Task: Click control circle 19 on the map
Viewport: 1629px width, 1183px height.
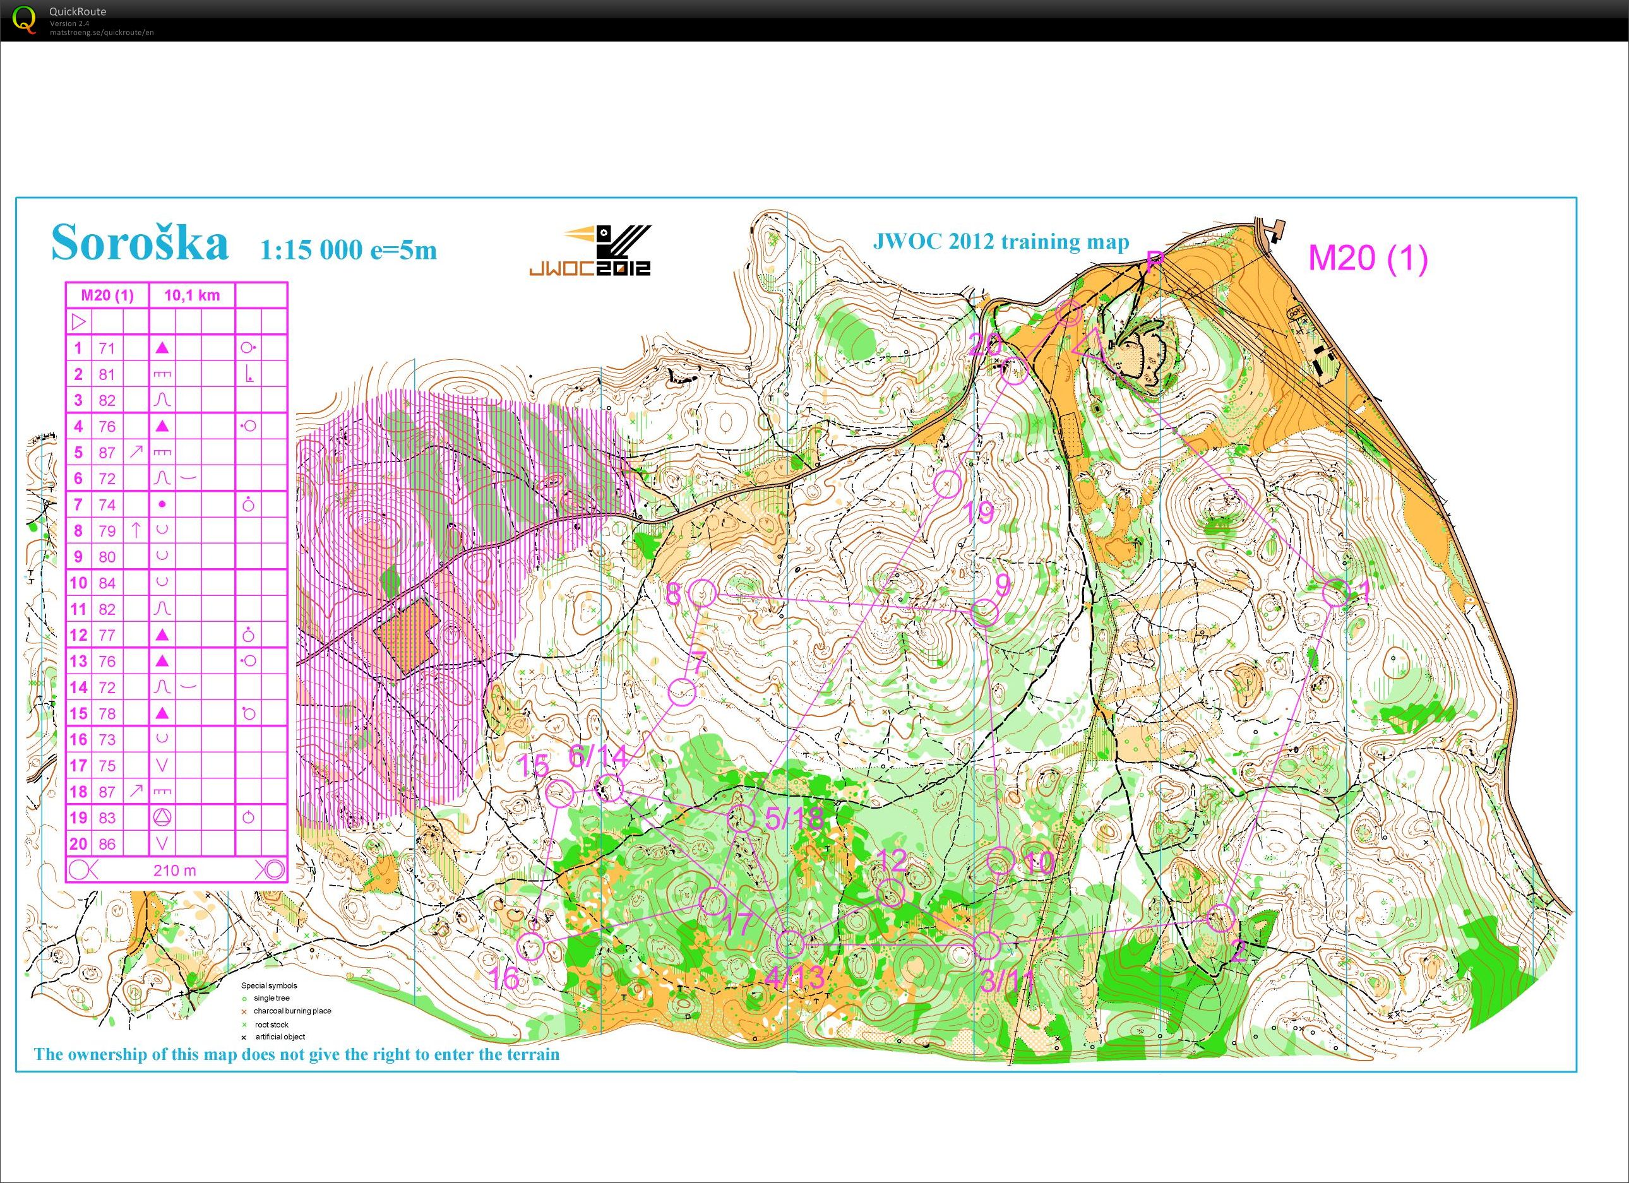Action: click(947, 484)
